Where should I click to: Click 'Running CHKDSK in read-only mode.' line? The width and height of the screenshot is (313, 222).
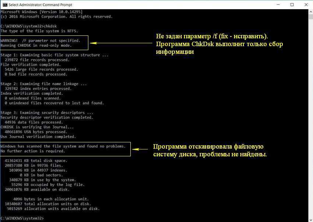click(x=36, y=45)
